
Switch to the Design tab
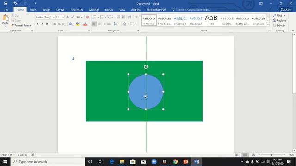46,10
